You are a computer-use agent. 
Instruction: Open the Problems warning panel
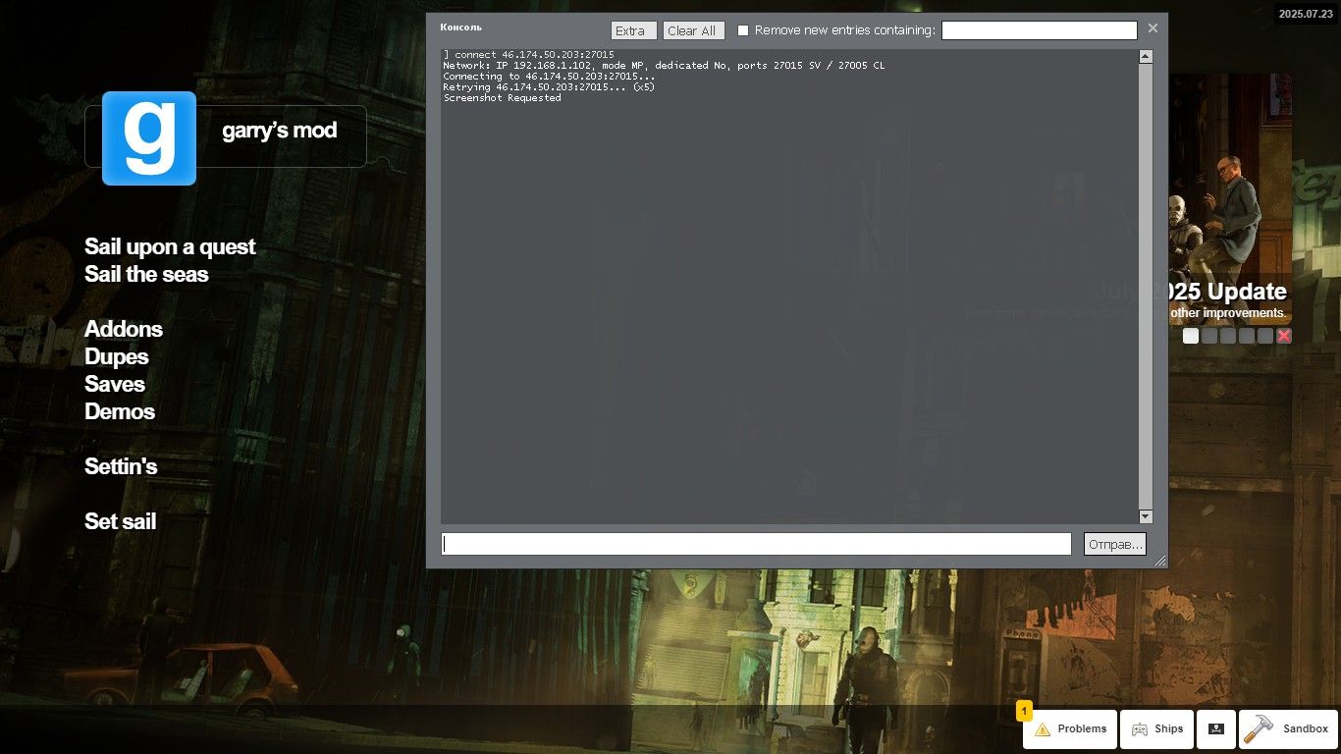pyautogui.click(x=1070, y=729)
